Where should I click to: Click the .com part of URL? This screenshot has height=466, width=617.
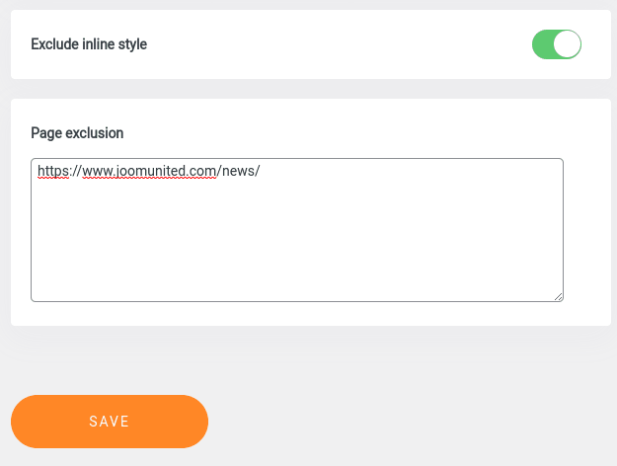(x=203, y=171)
